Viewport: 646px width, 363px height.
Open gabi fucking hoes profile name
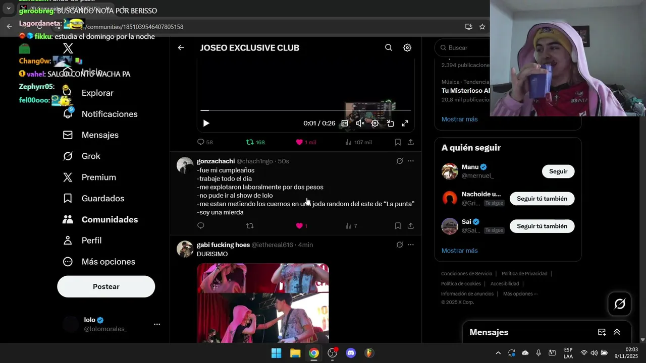point(223,245)
